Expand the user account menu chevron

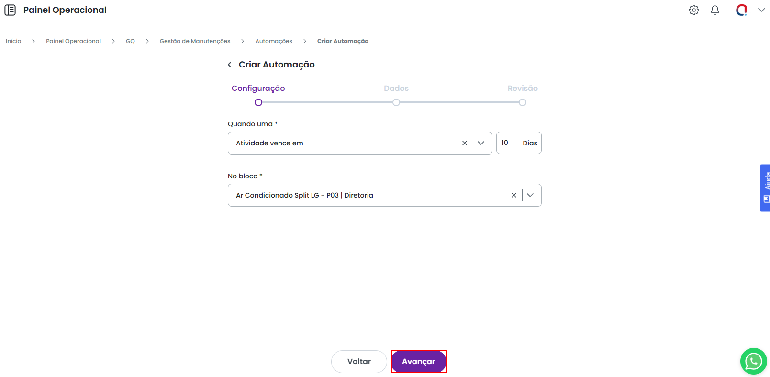click(761, 10)
